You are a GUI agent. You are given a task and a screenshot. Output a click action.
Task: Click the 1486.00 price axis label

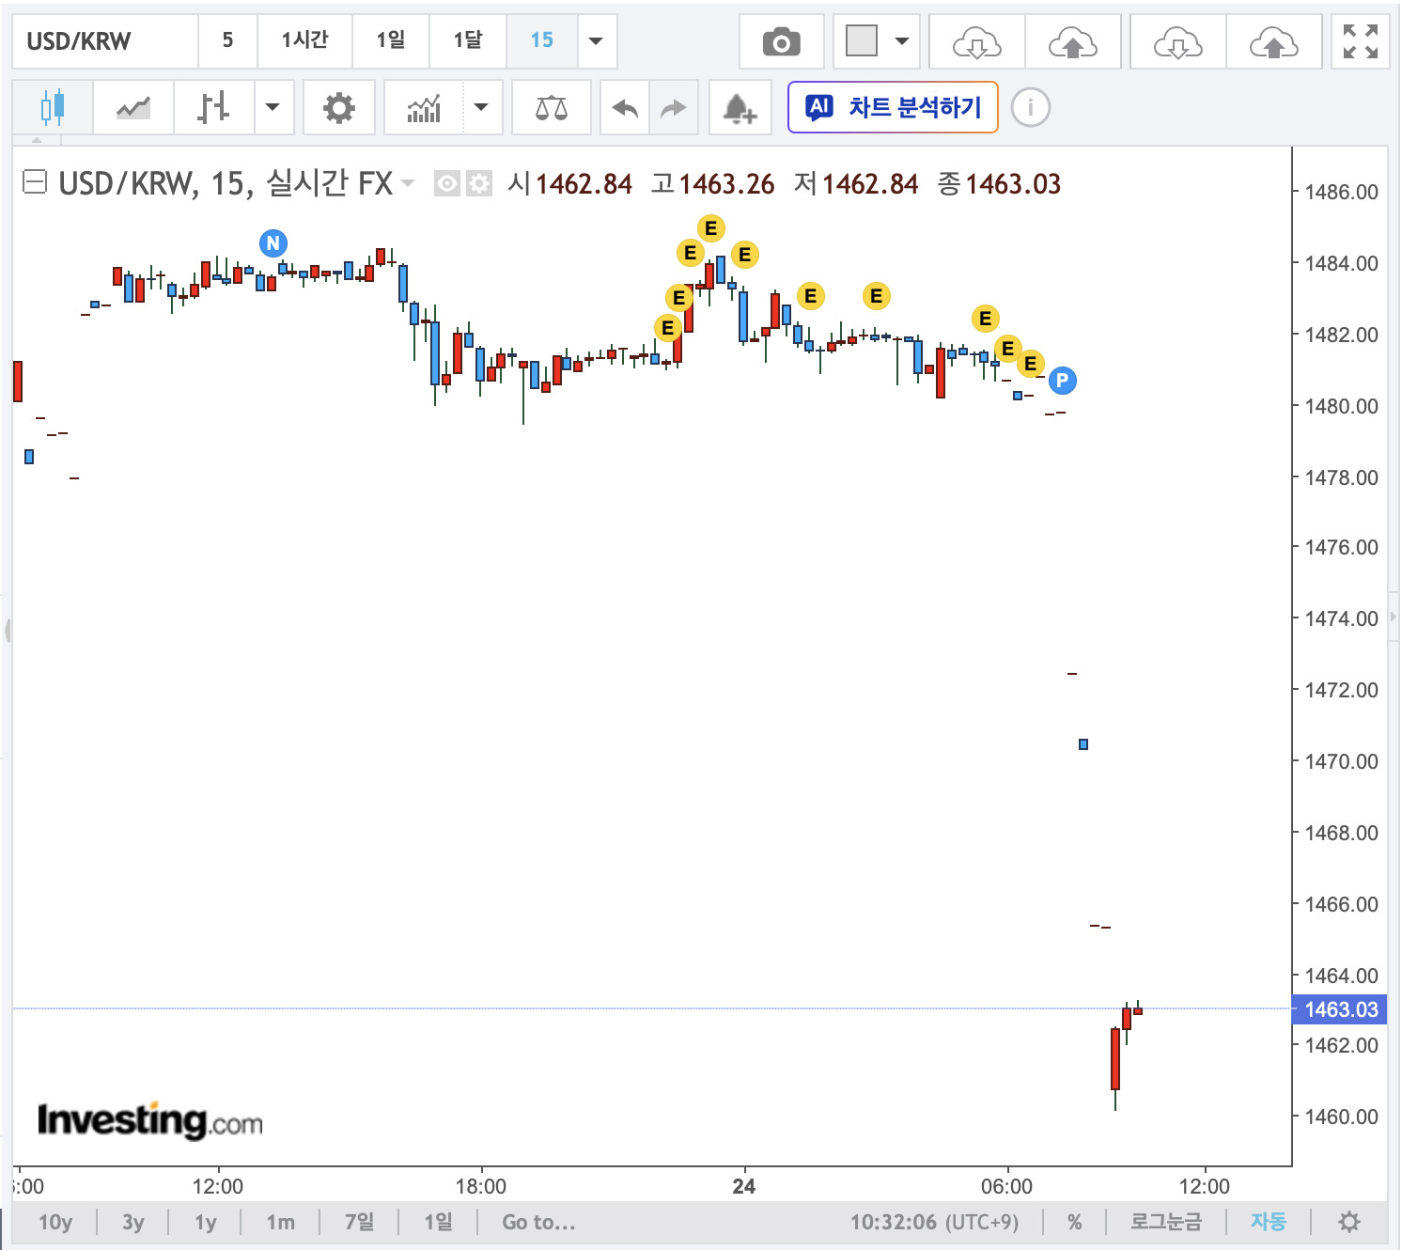coord(1341,193)
